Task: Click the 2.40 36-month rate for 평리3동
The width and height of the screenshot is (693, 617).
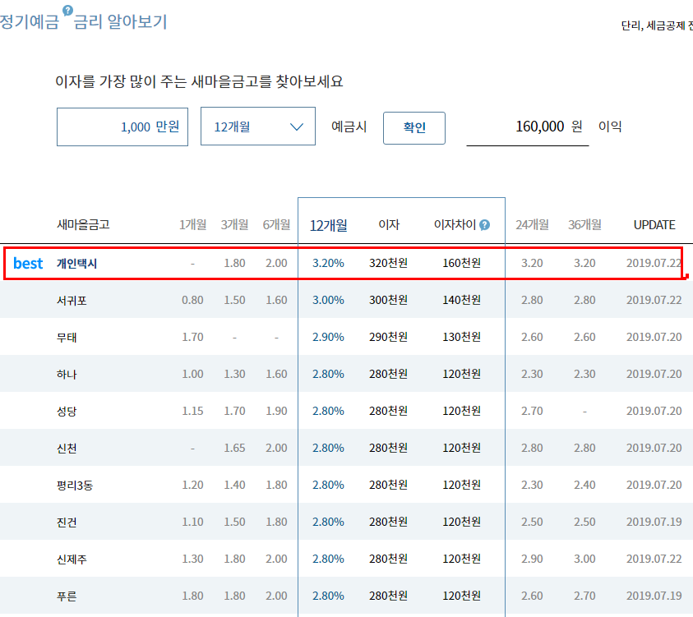Action: pyautogui.click(x=584, y=485)
